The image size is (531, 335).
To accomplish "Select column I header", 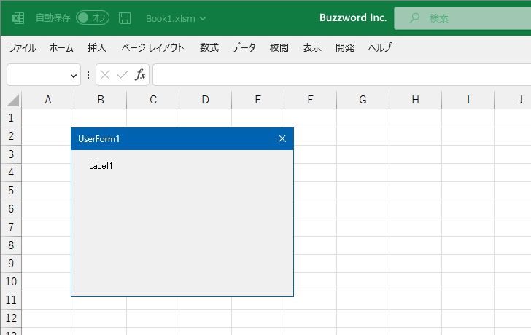I will point(468,100).
